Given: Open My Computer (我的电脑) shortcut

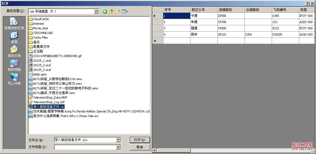Looking at the screenshot, I should pos(14,65).
